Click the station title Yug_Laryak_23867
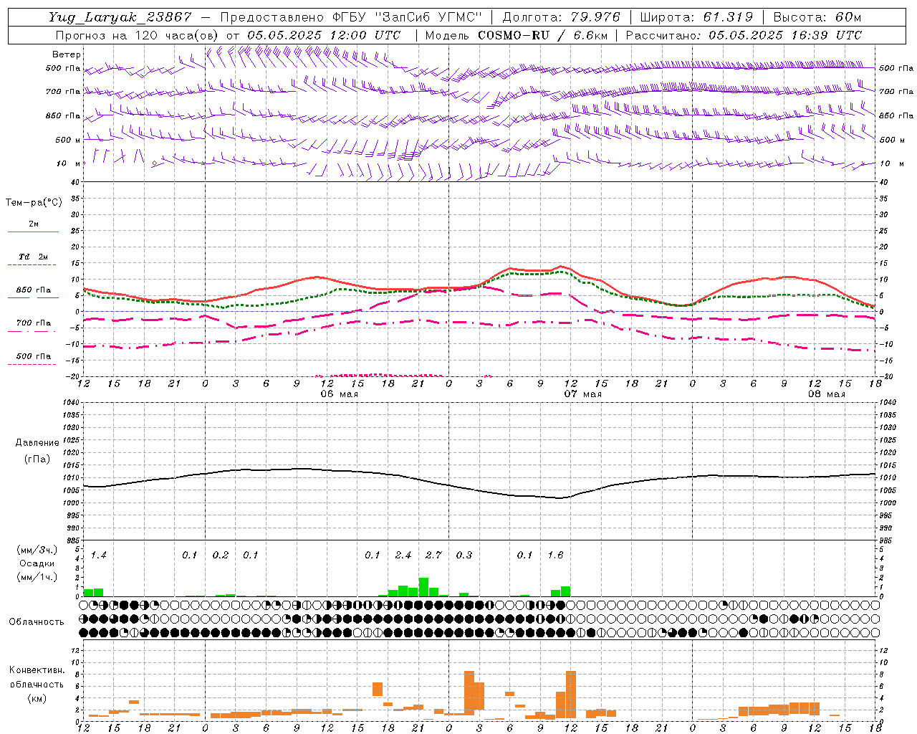 [120, 17]
